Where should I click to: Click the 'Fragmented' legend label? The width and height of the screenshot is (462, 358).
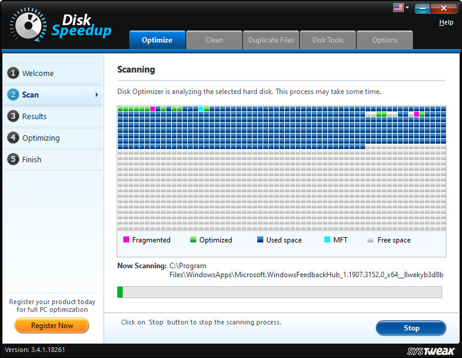pyautogui.click(x=151, y=240)
